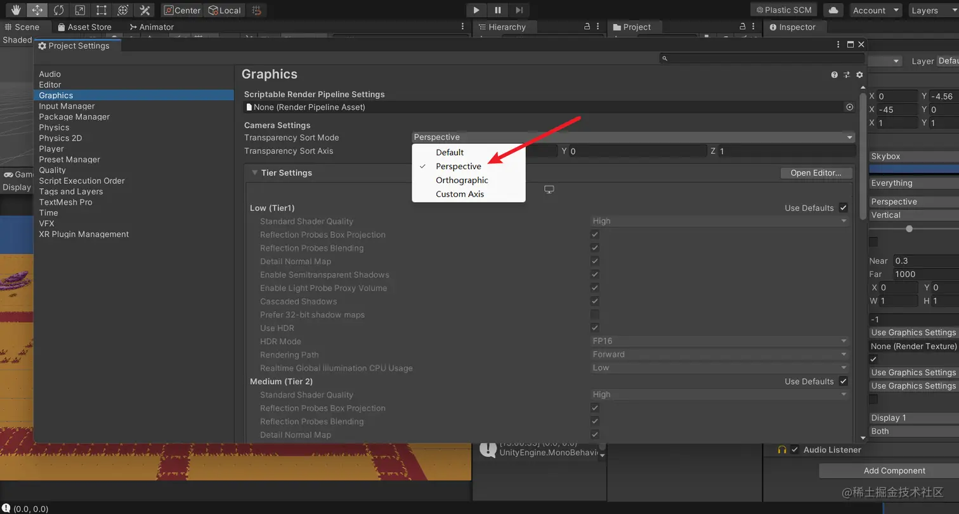
Task: Open Realtime Global Illumination CPU Usage dropdown
Action: point(720,368)
